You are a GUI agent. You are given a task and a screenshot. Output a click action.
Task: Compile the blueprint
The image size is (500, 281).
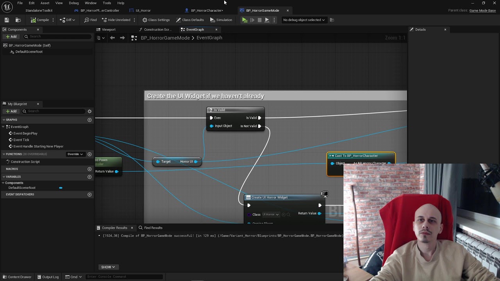pos(40,20)
